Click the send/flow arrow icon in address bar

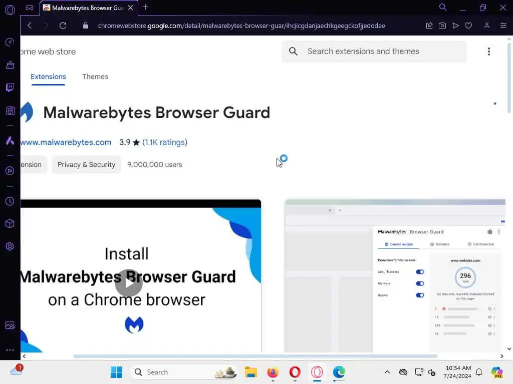pos(455,25)
